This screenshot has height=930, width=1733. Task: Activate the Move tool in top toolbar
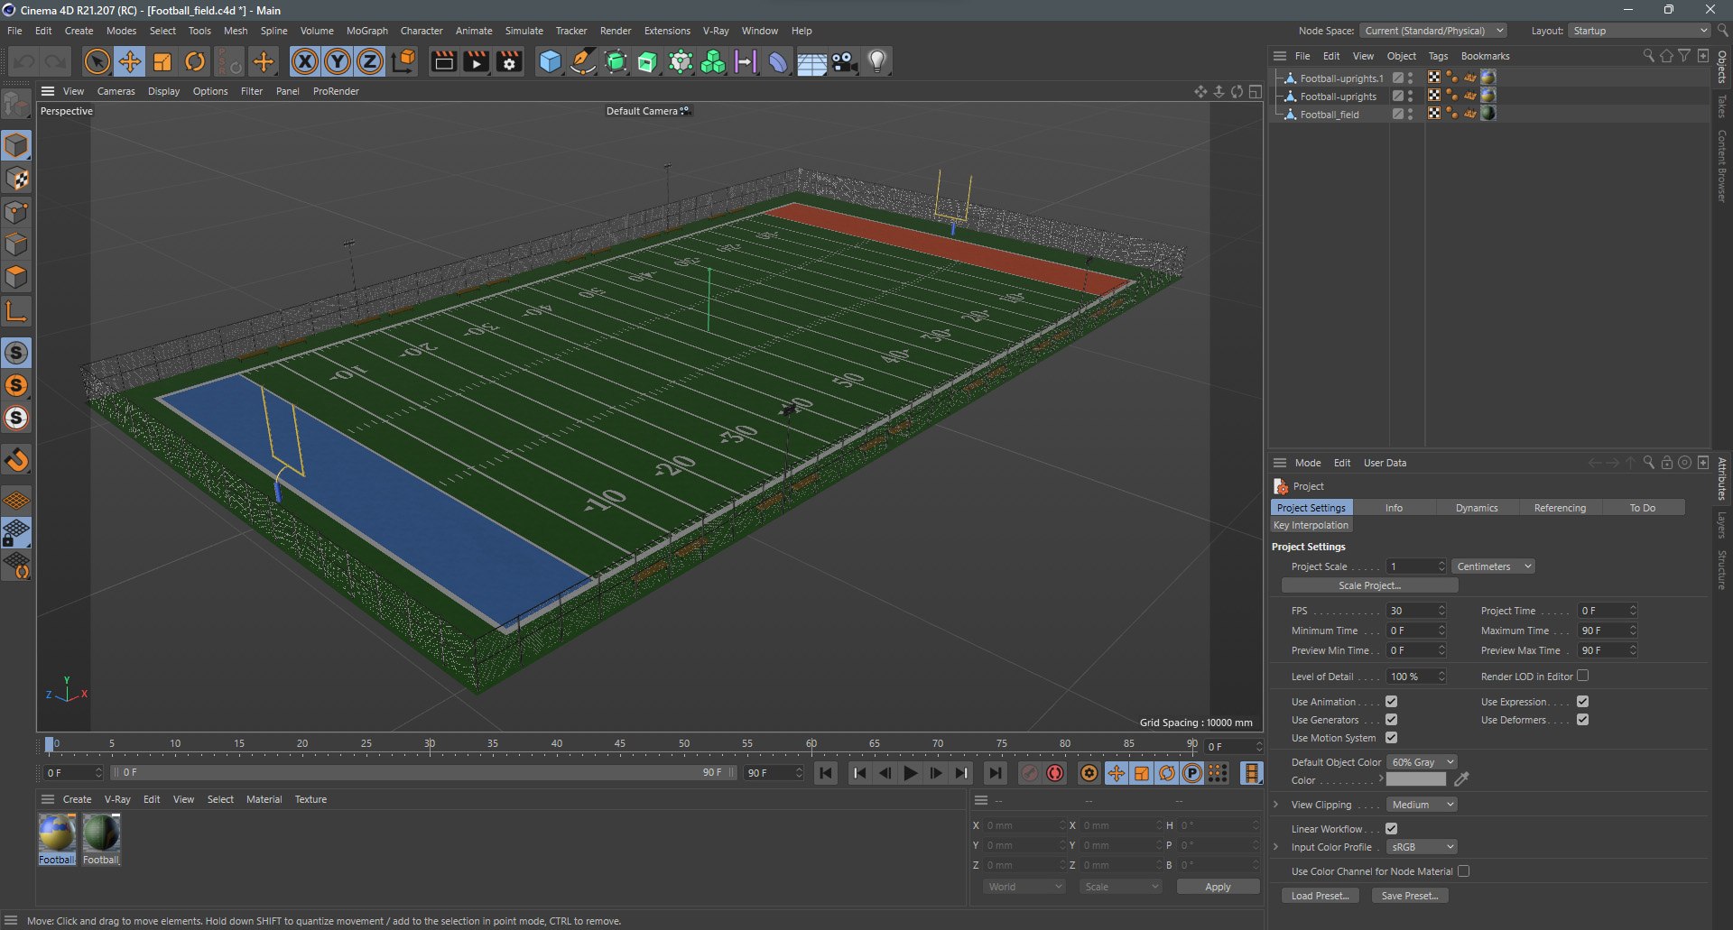tap(130, 61)
